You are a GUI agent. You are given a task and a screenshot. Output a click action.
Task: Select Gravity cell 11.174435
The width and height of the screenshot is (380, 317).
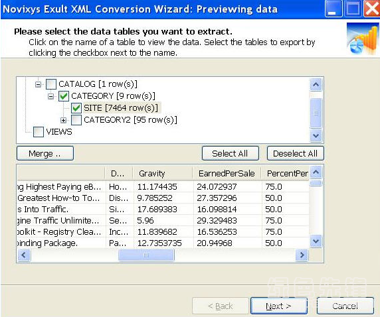[163, 186]
